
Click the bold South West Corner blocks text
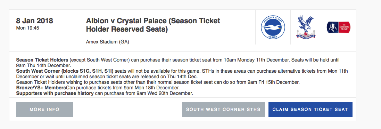[x=65, y=71]
